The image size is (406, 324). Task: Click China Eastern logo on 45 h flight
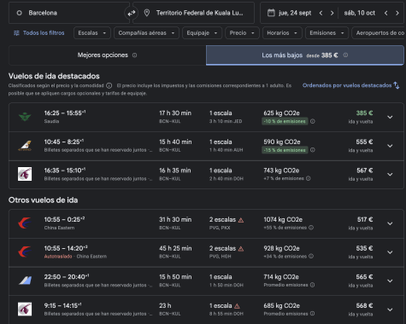pos(25,252)
